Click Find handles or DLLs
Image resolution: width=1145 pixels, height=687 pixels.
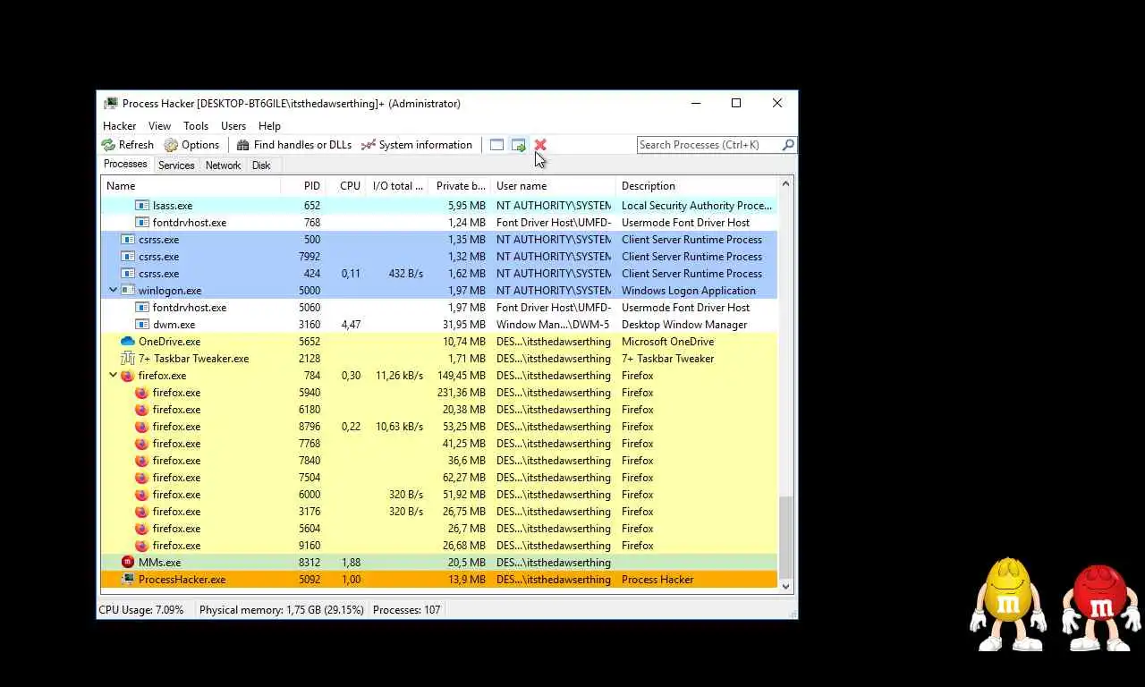coord(294,145)
